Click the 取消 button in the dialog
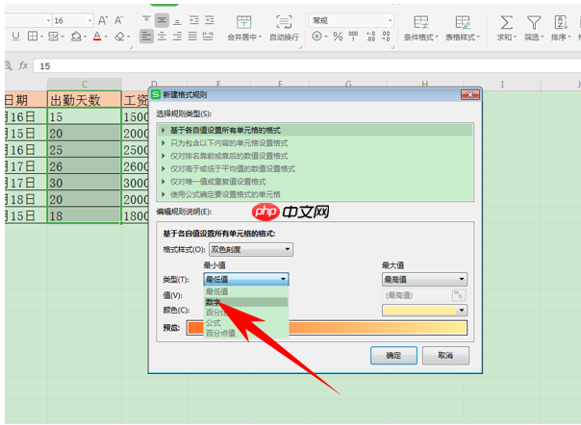The width and height of the screenshot is (581, 425). [444, 355]
